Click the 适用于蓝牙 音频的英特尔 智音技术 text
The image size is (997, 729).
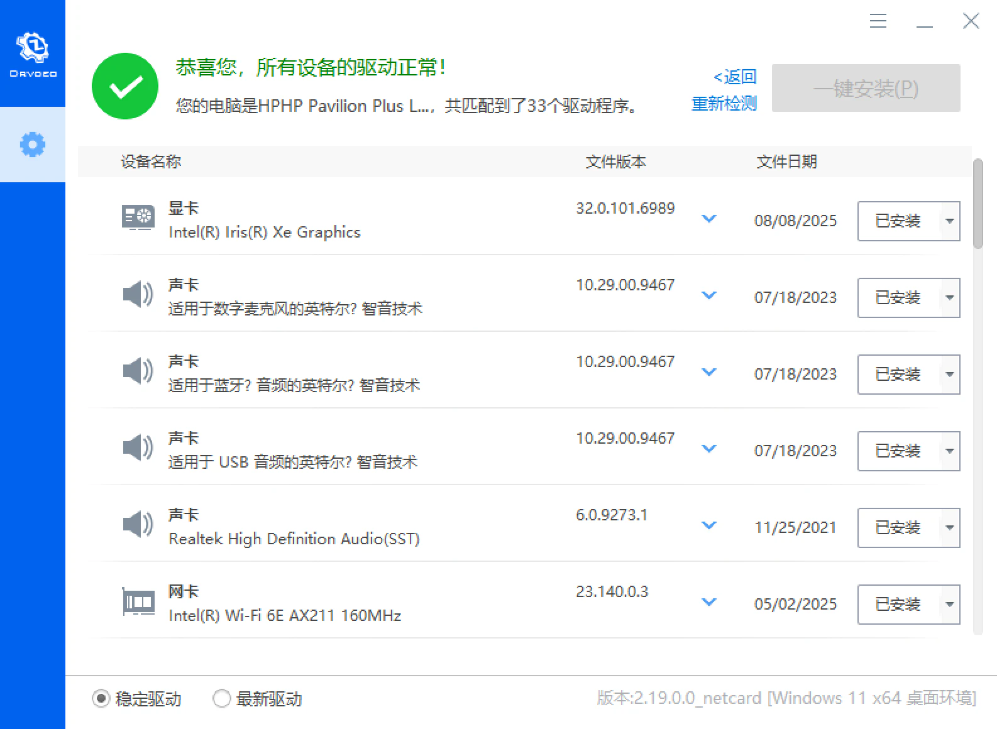(294, 385)
